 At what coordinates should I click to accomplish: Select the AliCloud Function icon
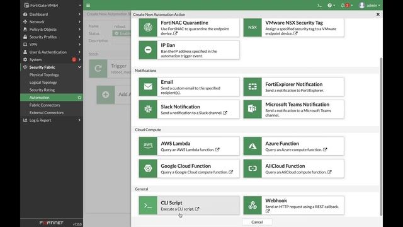[253, 168]
